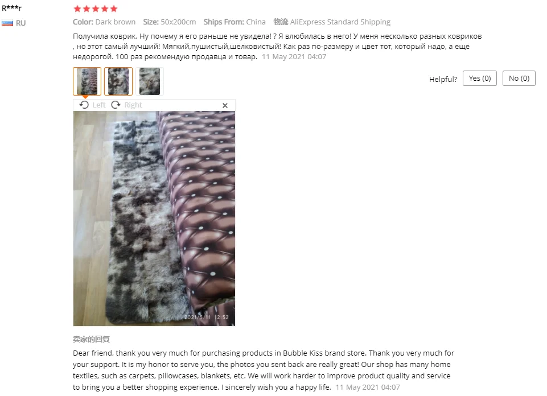The image size is (547, 396).
Task: Click the enlarged rug photo
Action: (x=154, y=218)
